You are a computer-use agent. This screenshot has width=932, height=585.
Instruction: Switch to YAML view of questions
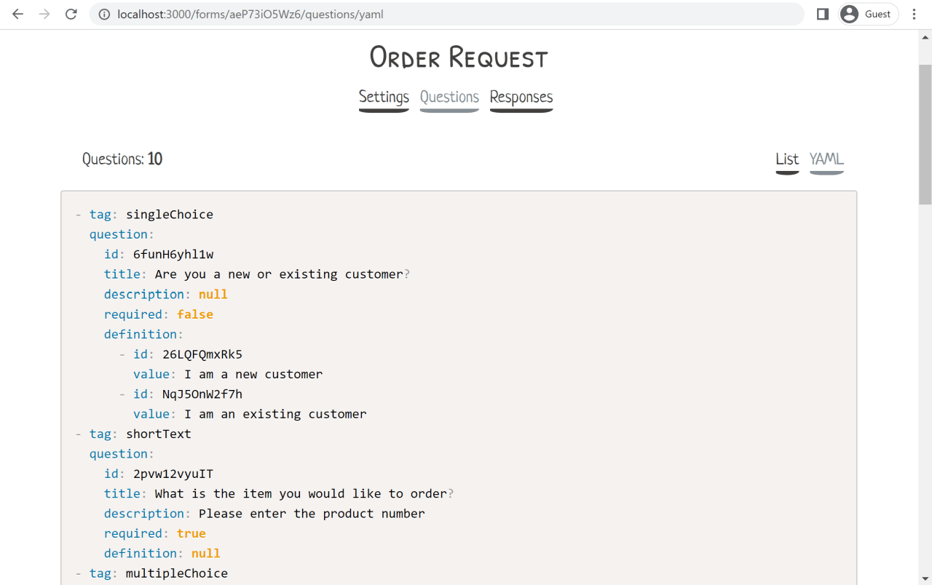[826, 160]
